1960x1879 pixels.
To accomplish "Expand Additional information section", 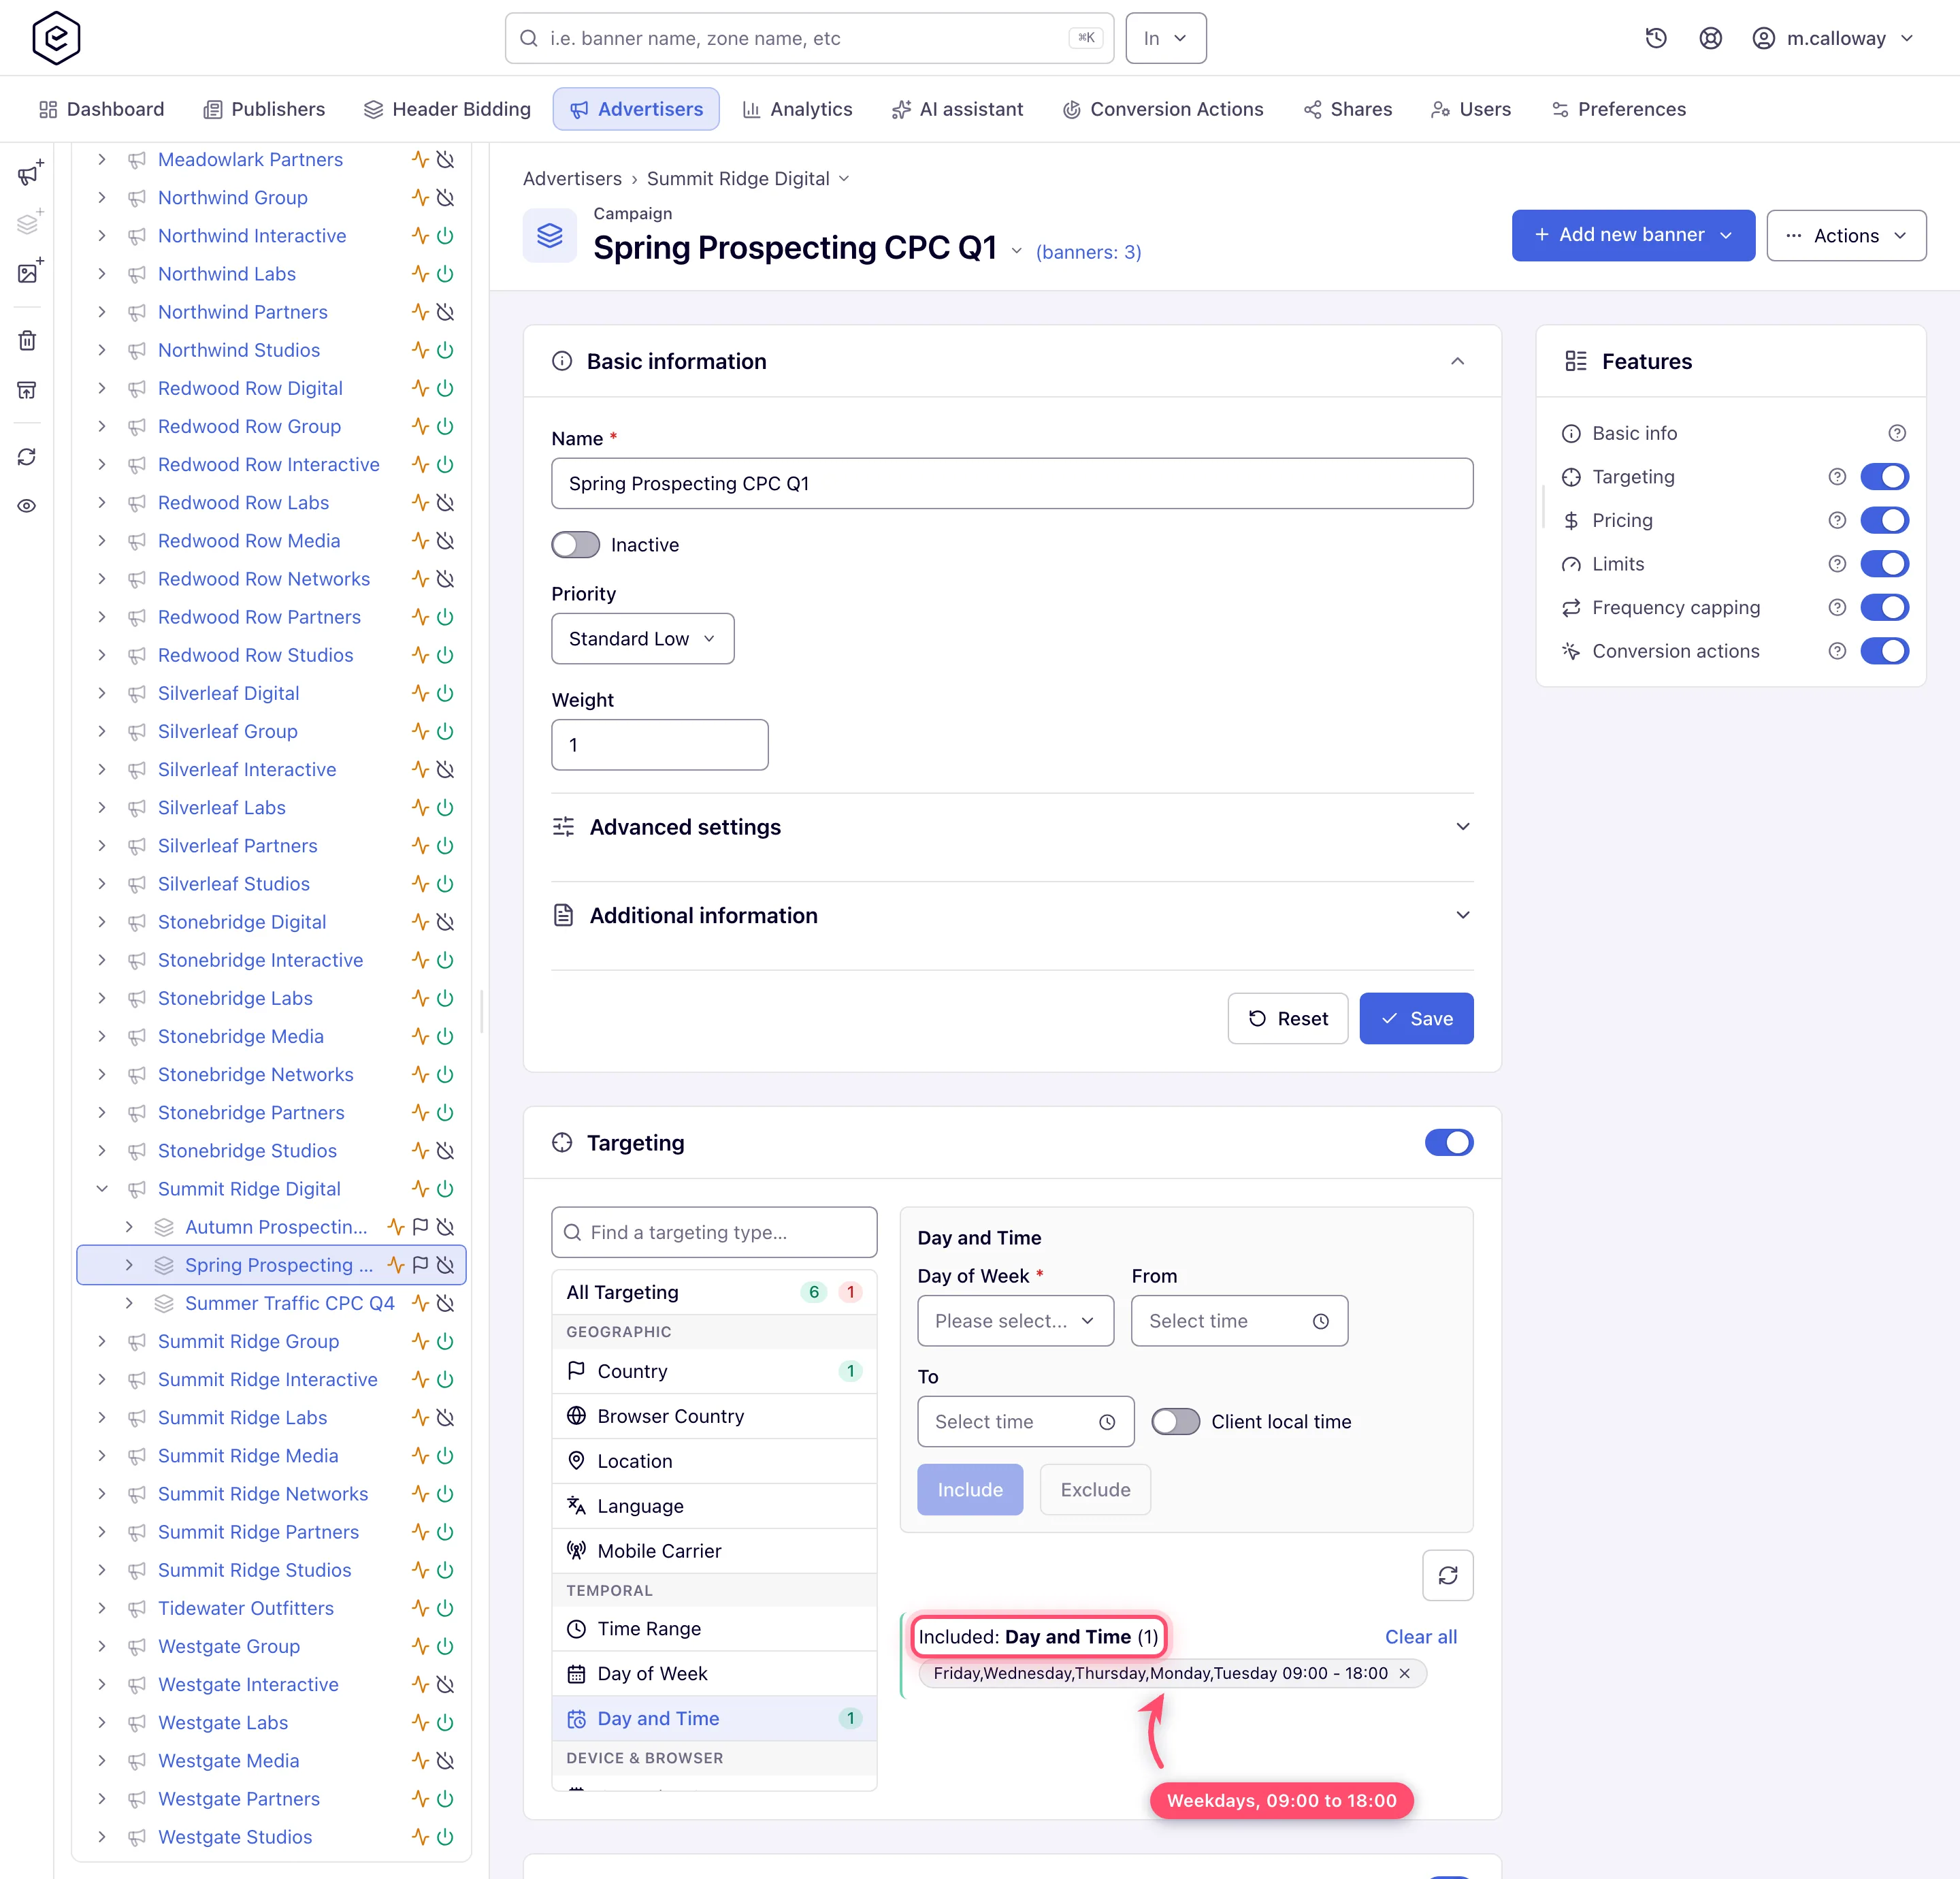I will point(1012,916).
